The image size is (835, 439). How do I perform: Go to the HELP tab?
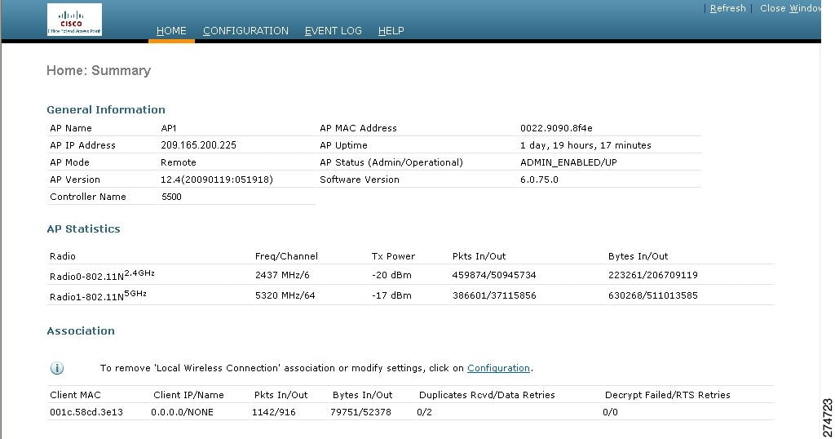391,31
